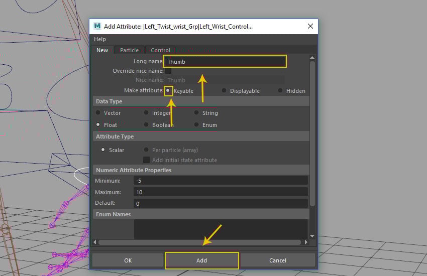Image resolution: width=427 pixels, height=276 pixels.
Task: Switch to the Control tab
Action: coord(160,50)
